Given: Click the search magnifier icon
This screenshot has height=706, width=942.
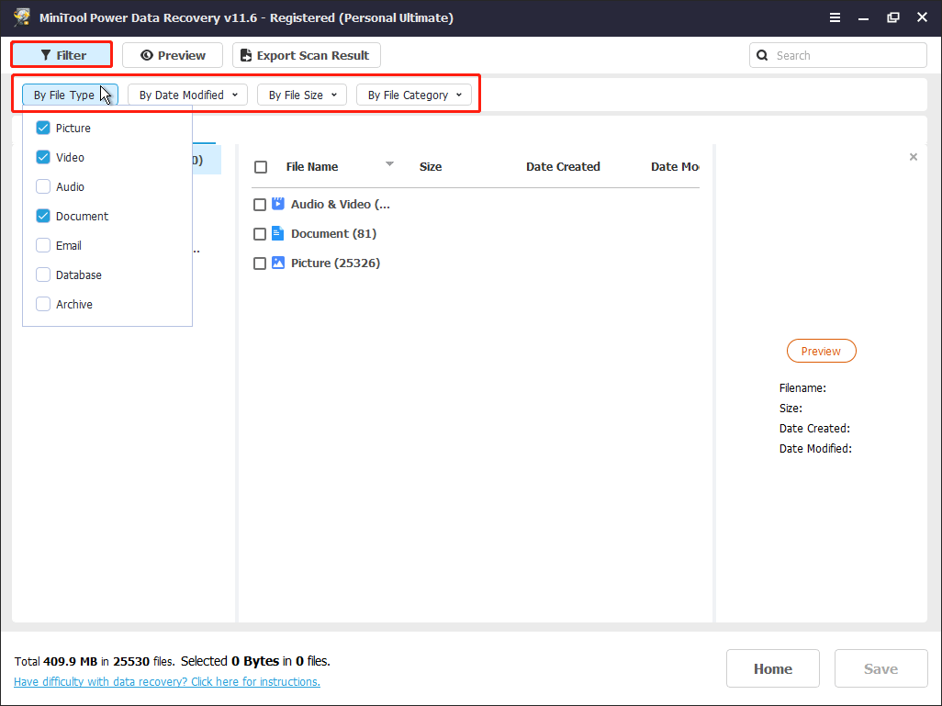Looking at the screenshot, I should 762,55.
